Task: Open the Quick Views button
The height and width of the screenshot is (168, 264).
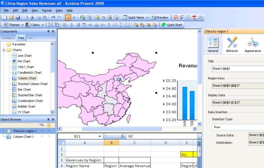Action: coord(135,18)
